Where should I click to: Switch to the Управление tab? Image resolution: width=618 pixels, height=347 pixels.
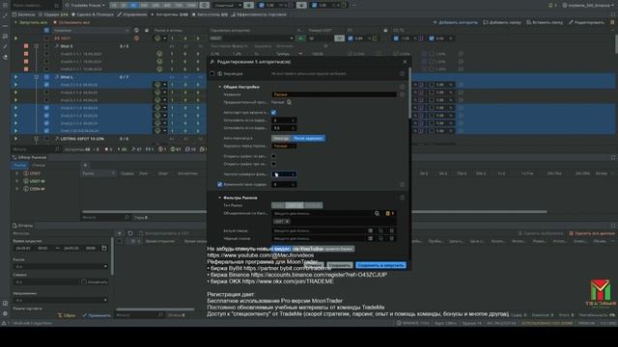132,14
